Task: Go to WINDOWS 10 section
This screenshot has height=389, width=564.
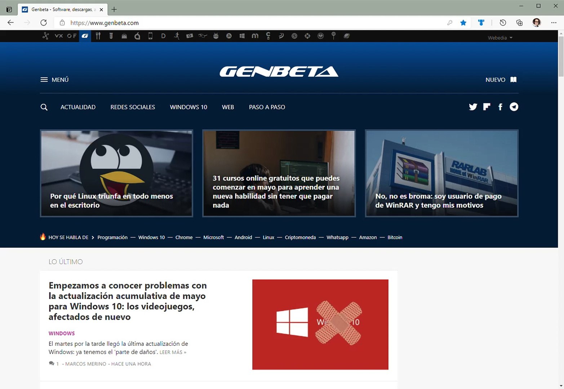Action: point(188,107)
